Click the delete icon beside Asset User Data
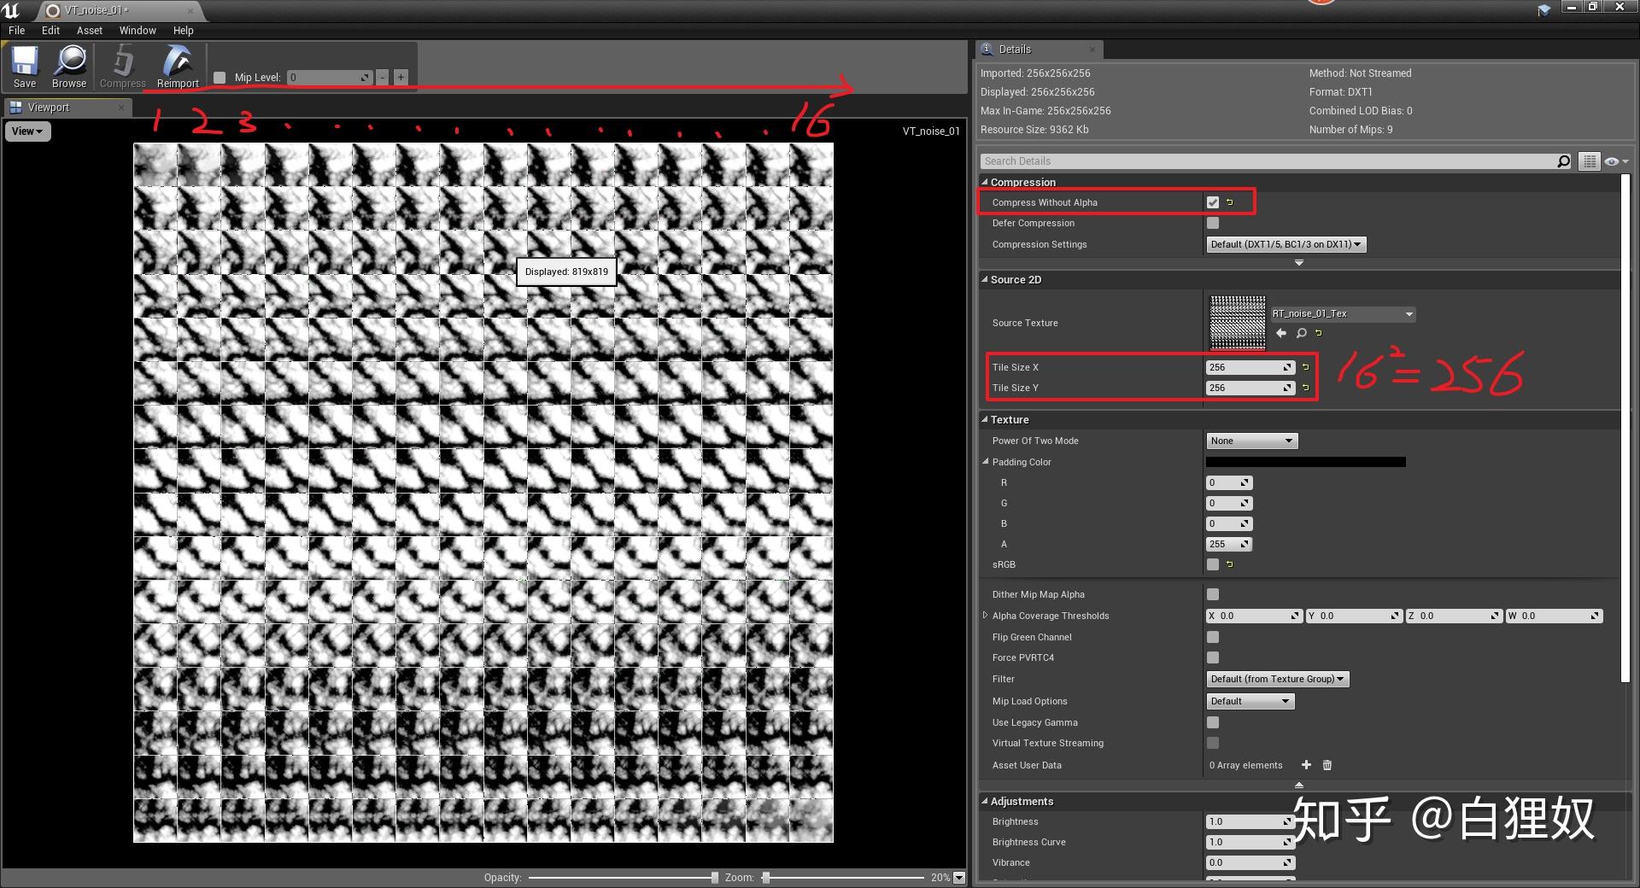The image size is (1640, 888). (x=1327, y=765)
